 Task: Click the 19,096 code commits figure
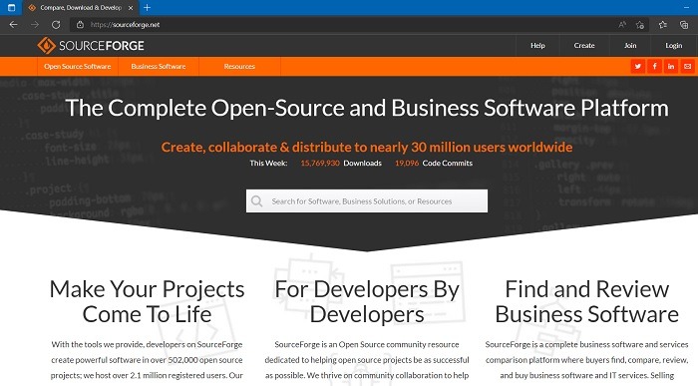pos(407,163)
